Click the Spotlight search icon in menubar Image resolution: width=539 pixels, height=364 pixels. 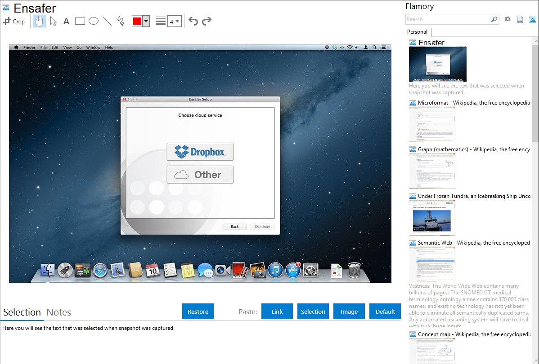coord(374,47)
